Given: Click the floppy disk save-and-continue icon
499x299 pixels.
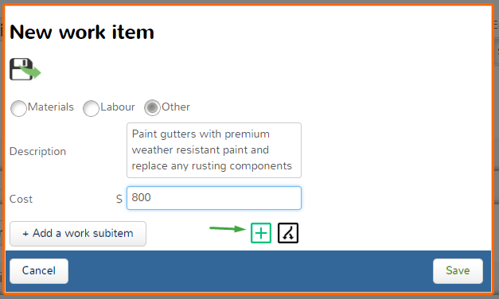Looking at the screenshot, I should 25,69.
